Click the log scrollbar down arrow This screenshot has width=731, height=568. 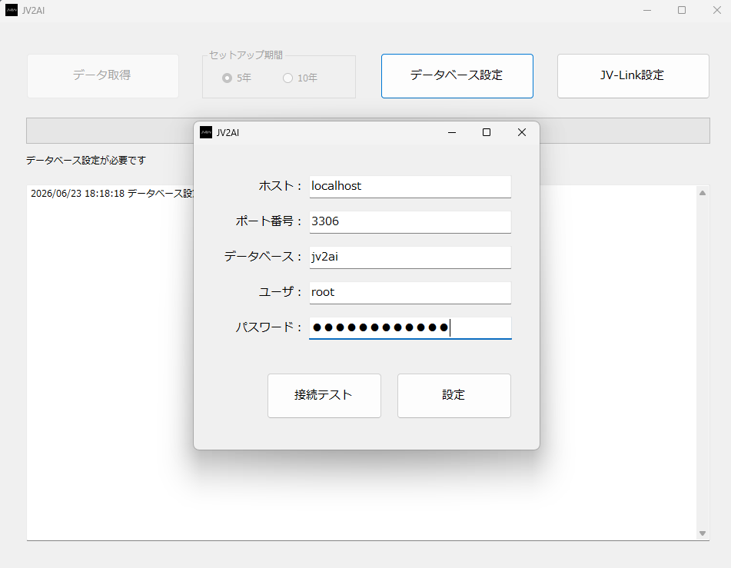coord(703,533)
